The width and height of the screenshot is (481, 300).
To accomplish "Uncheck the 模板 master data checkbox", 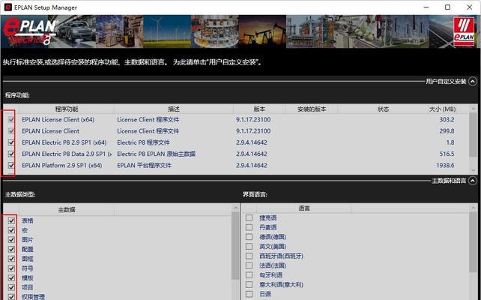I will tap(11, 277).
